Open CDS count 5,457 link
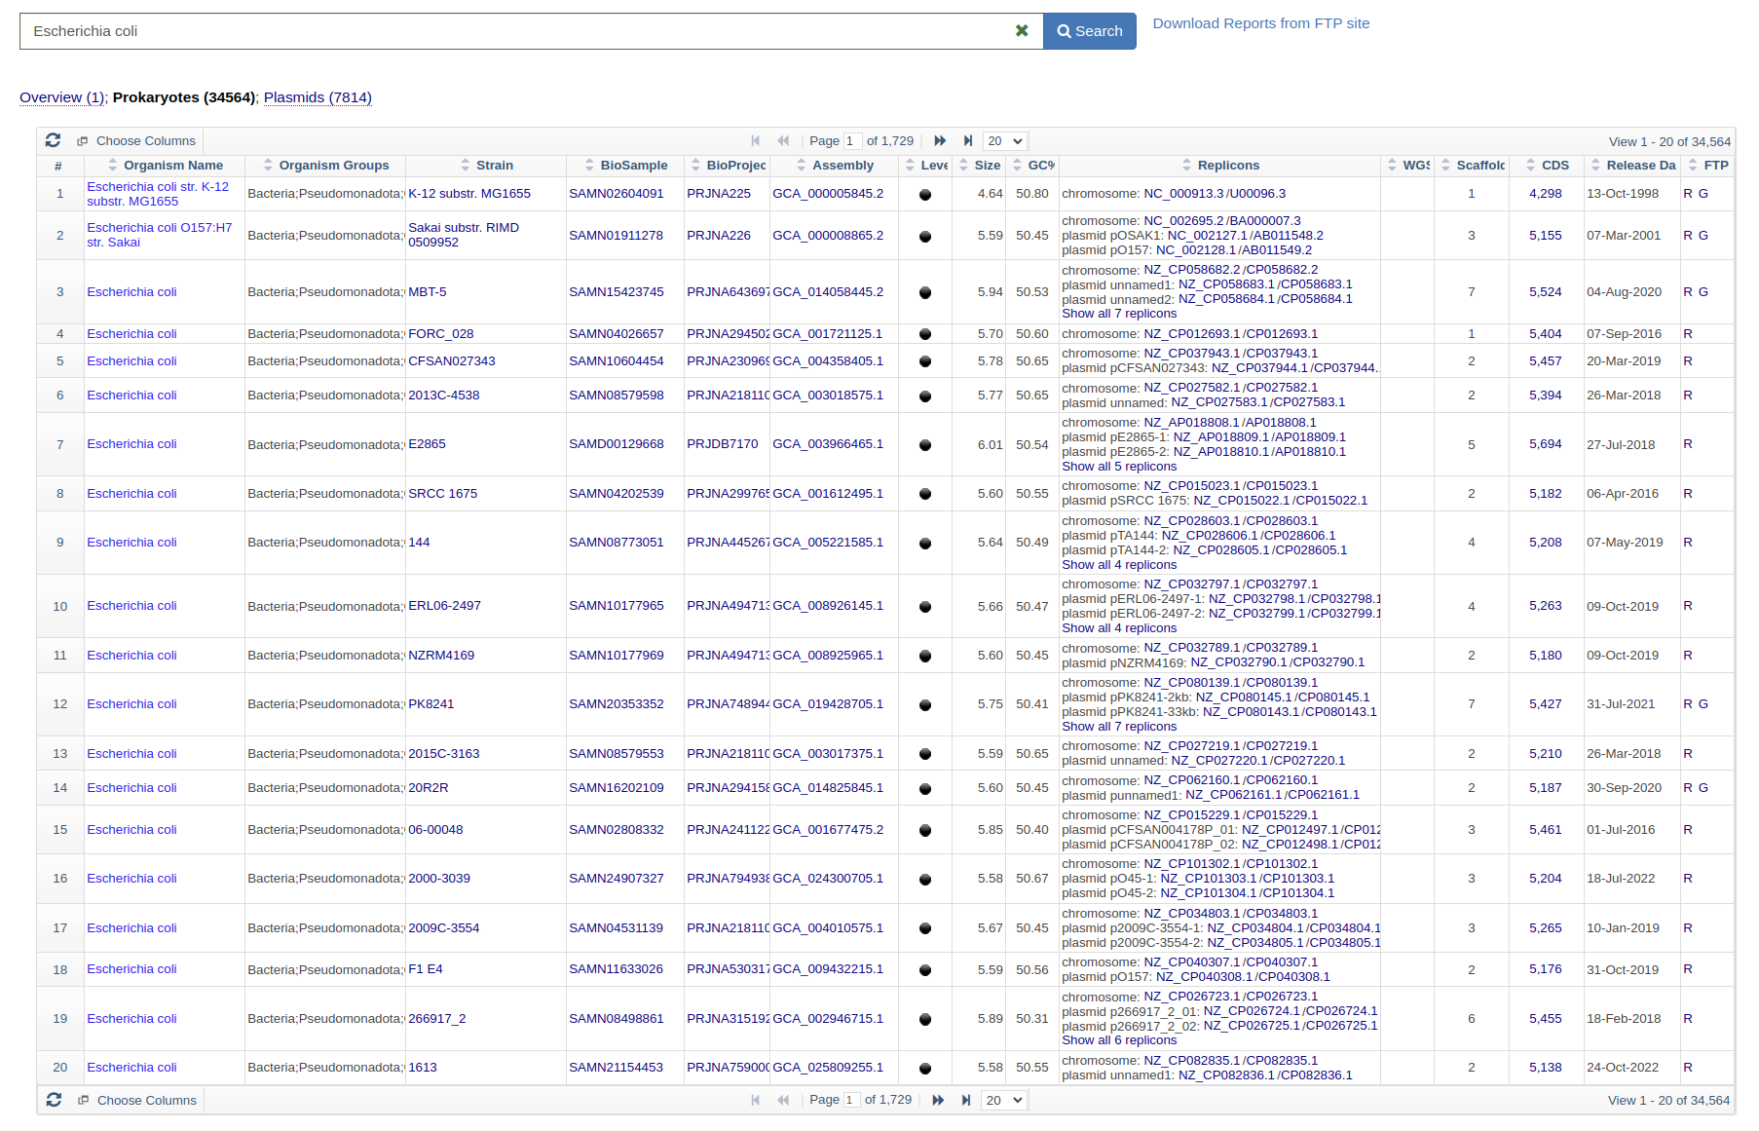Image resolution: width=1759 pixels, height=1131 pixels. point(1545,361)
